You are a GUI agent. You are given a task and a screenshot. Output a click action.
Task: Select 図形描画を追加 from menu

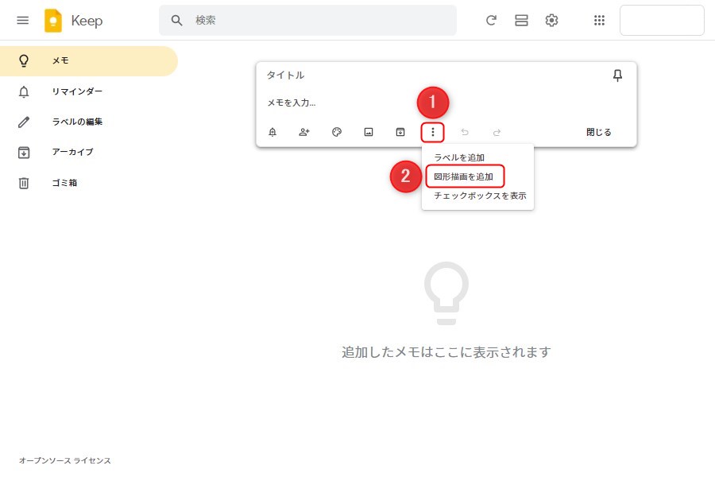tap(464, 176)
